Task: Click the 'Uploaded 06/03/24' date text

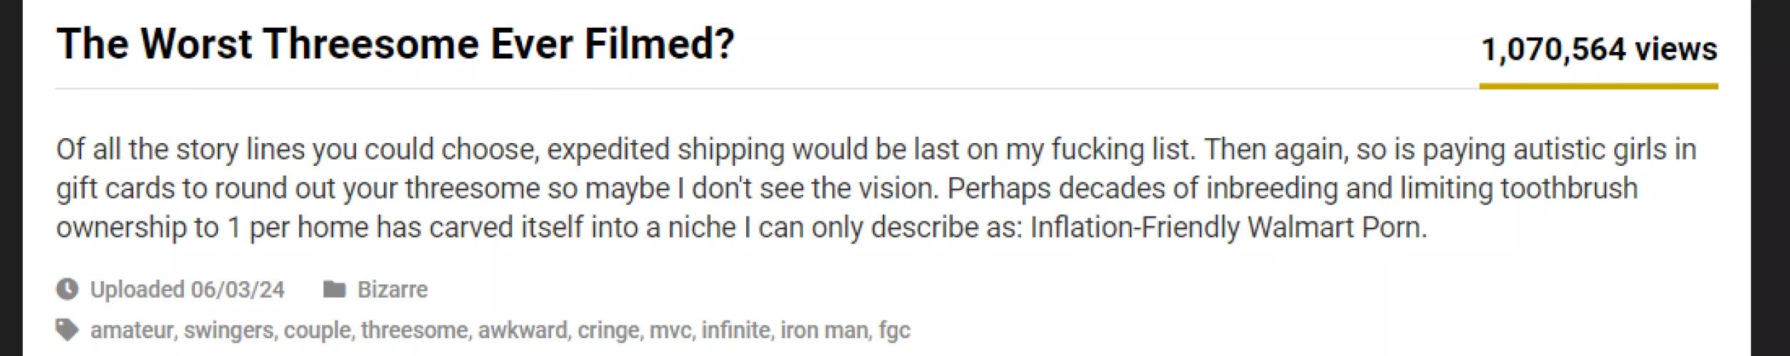Action: 187,289
